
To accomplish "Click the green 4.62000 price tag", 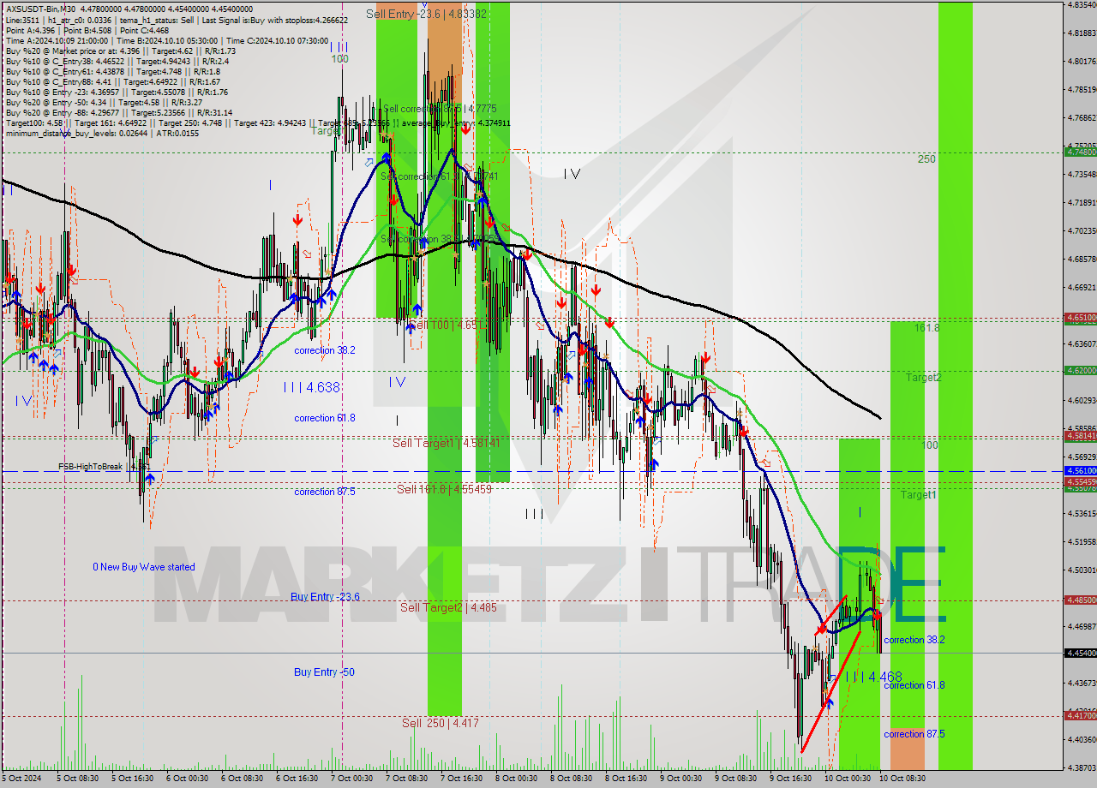I will pyautogui.click(x=1081, y=370).
